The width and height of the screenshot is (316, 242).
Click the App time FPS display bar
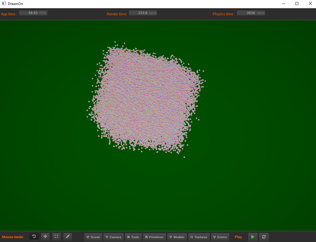(33, 13)
